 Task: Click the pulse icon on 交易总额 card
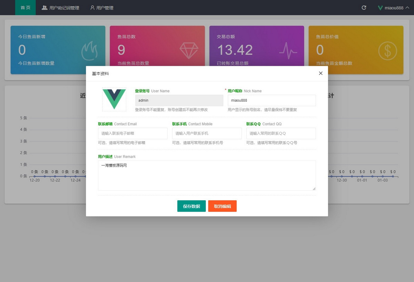click(287, 51)
